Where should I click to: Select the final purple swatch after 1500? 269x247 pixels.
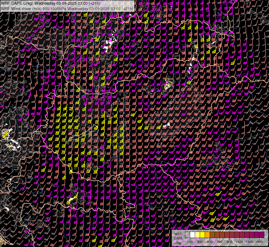point(262,235)
